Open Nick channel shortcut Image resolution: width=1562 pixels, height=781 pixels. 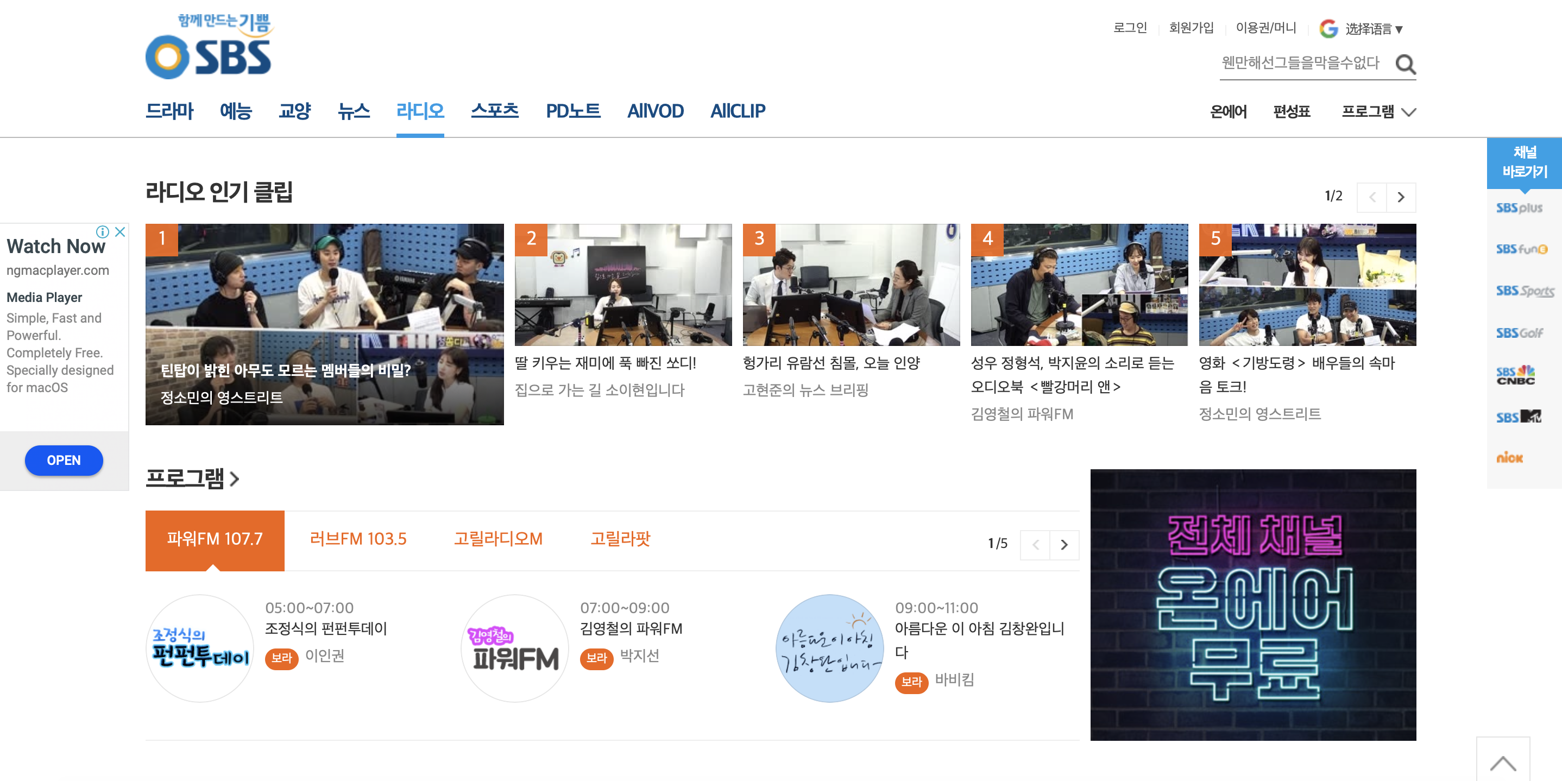1509,458
